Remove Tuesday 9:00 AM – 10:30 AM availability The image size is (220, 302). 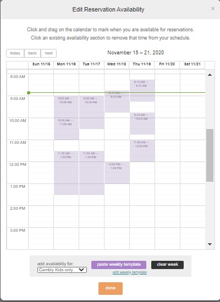click(x=91, y=112)
